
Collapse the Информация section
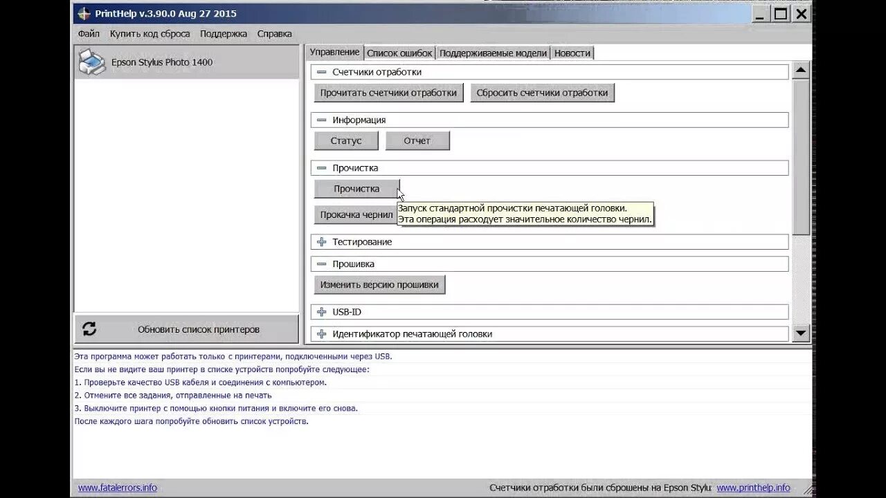[x=321, y=120]
